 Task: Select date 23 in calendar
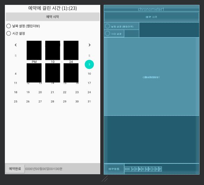[x=77, y=92]
